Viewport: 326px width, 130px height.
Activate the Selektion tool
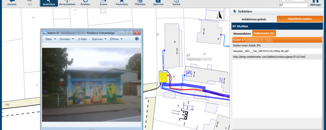49,3
